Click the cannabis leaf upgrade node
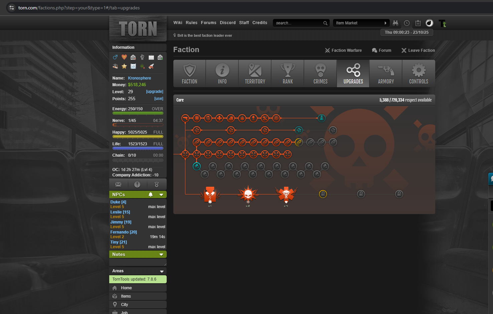Viewport: 493px width, 314px height. 242,118
